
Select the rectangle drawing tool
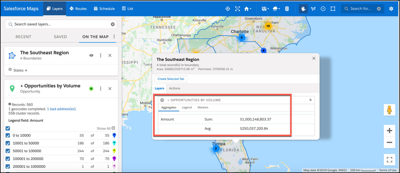click(x=333, y=9)
